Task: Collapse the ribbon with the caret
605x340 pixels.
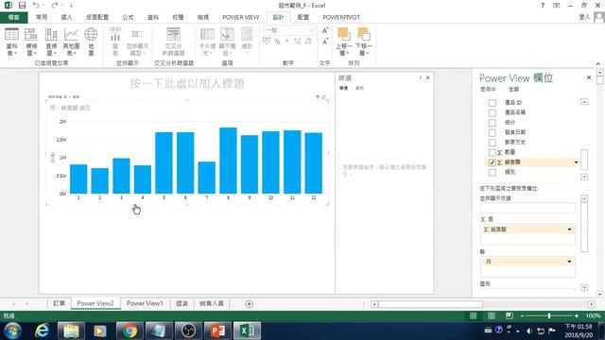Action: [x=598, y=63]
